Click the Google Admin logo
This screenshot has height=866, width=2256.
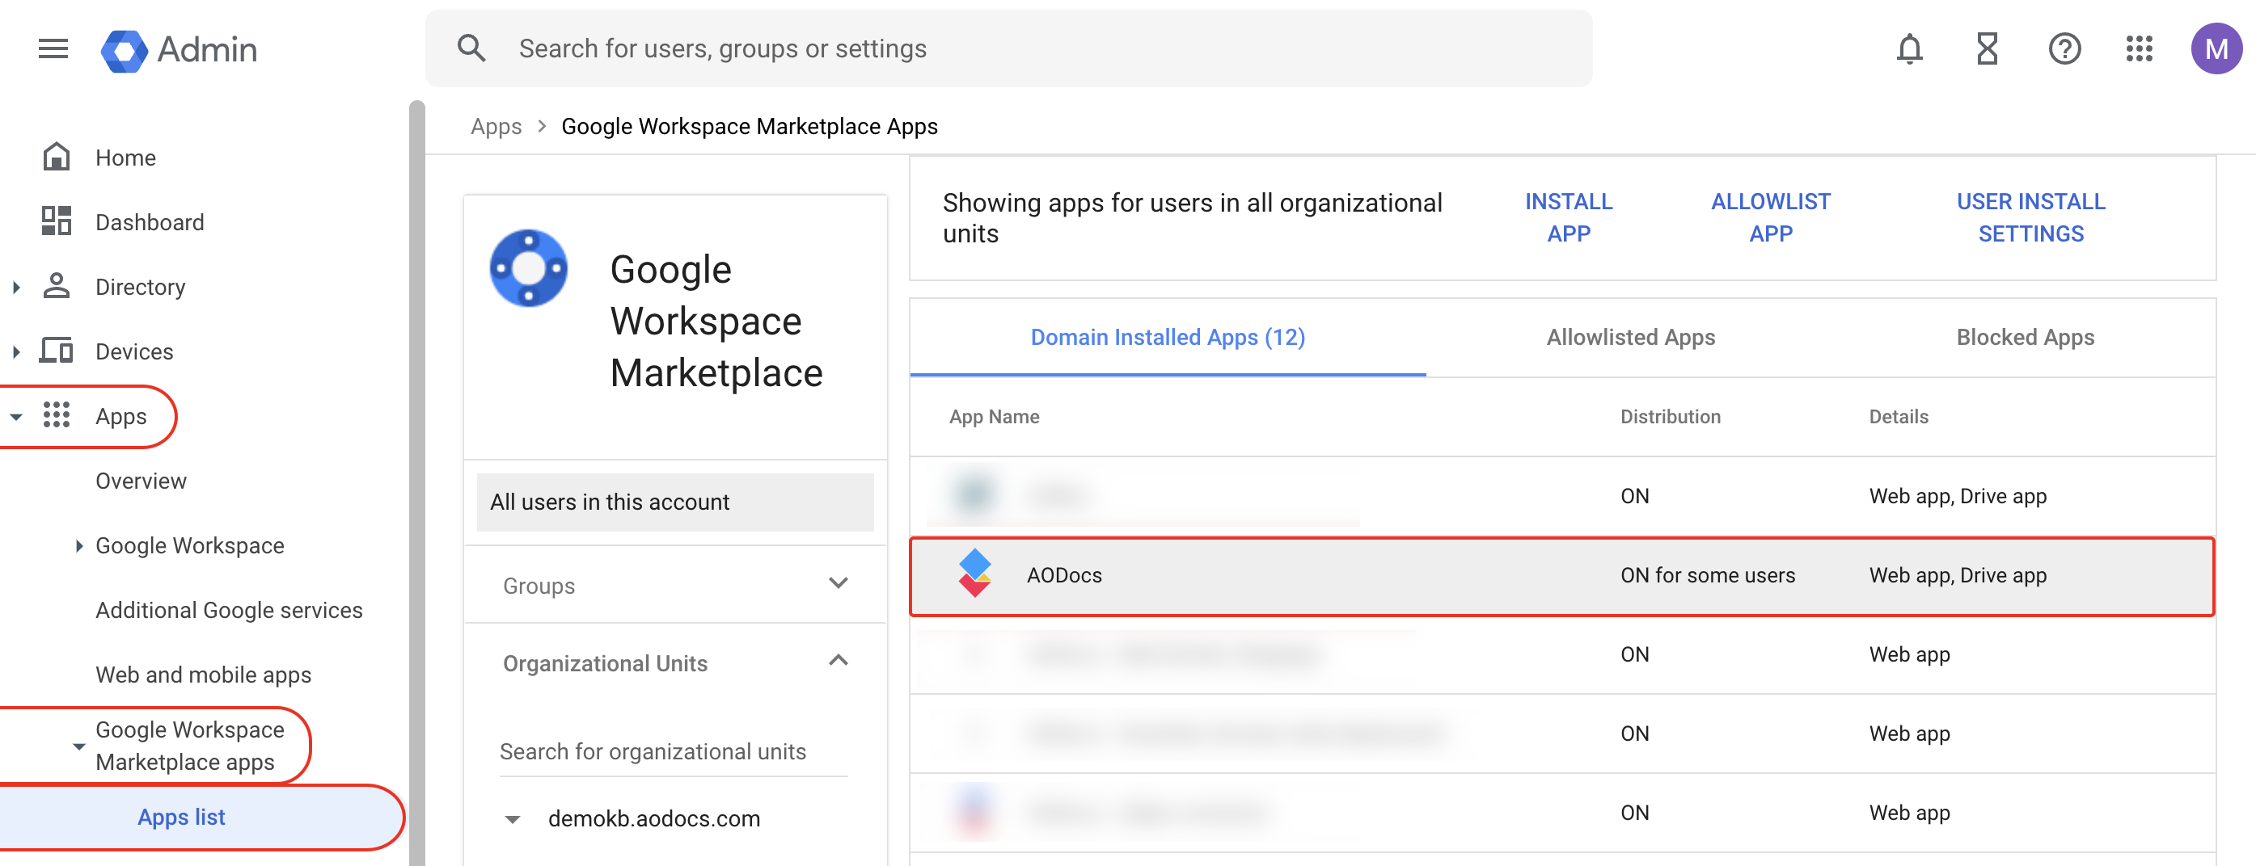(x=180, y=50)
